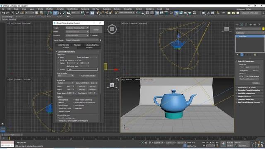Open the Area to Render dropdown

(65, 76)
